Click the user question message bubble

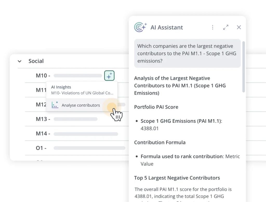pos(187,53)
